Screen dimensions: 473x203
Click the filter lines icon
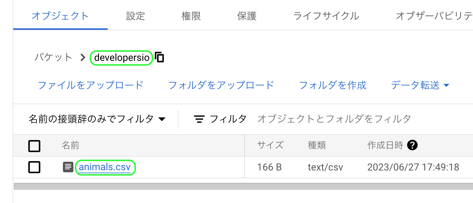click(x=199, y=119)
